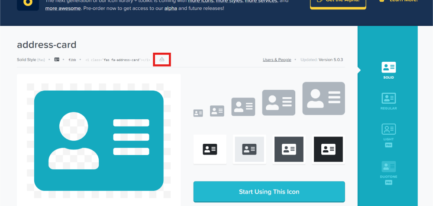Select the Light Pro style tab
This screenshot has width=433, height=206.
(x=388, y=135)
